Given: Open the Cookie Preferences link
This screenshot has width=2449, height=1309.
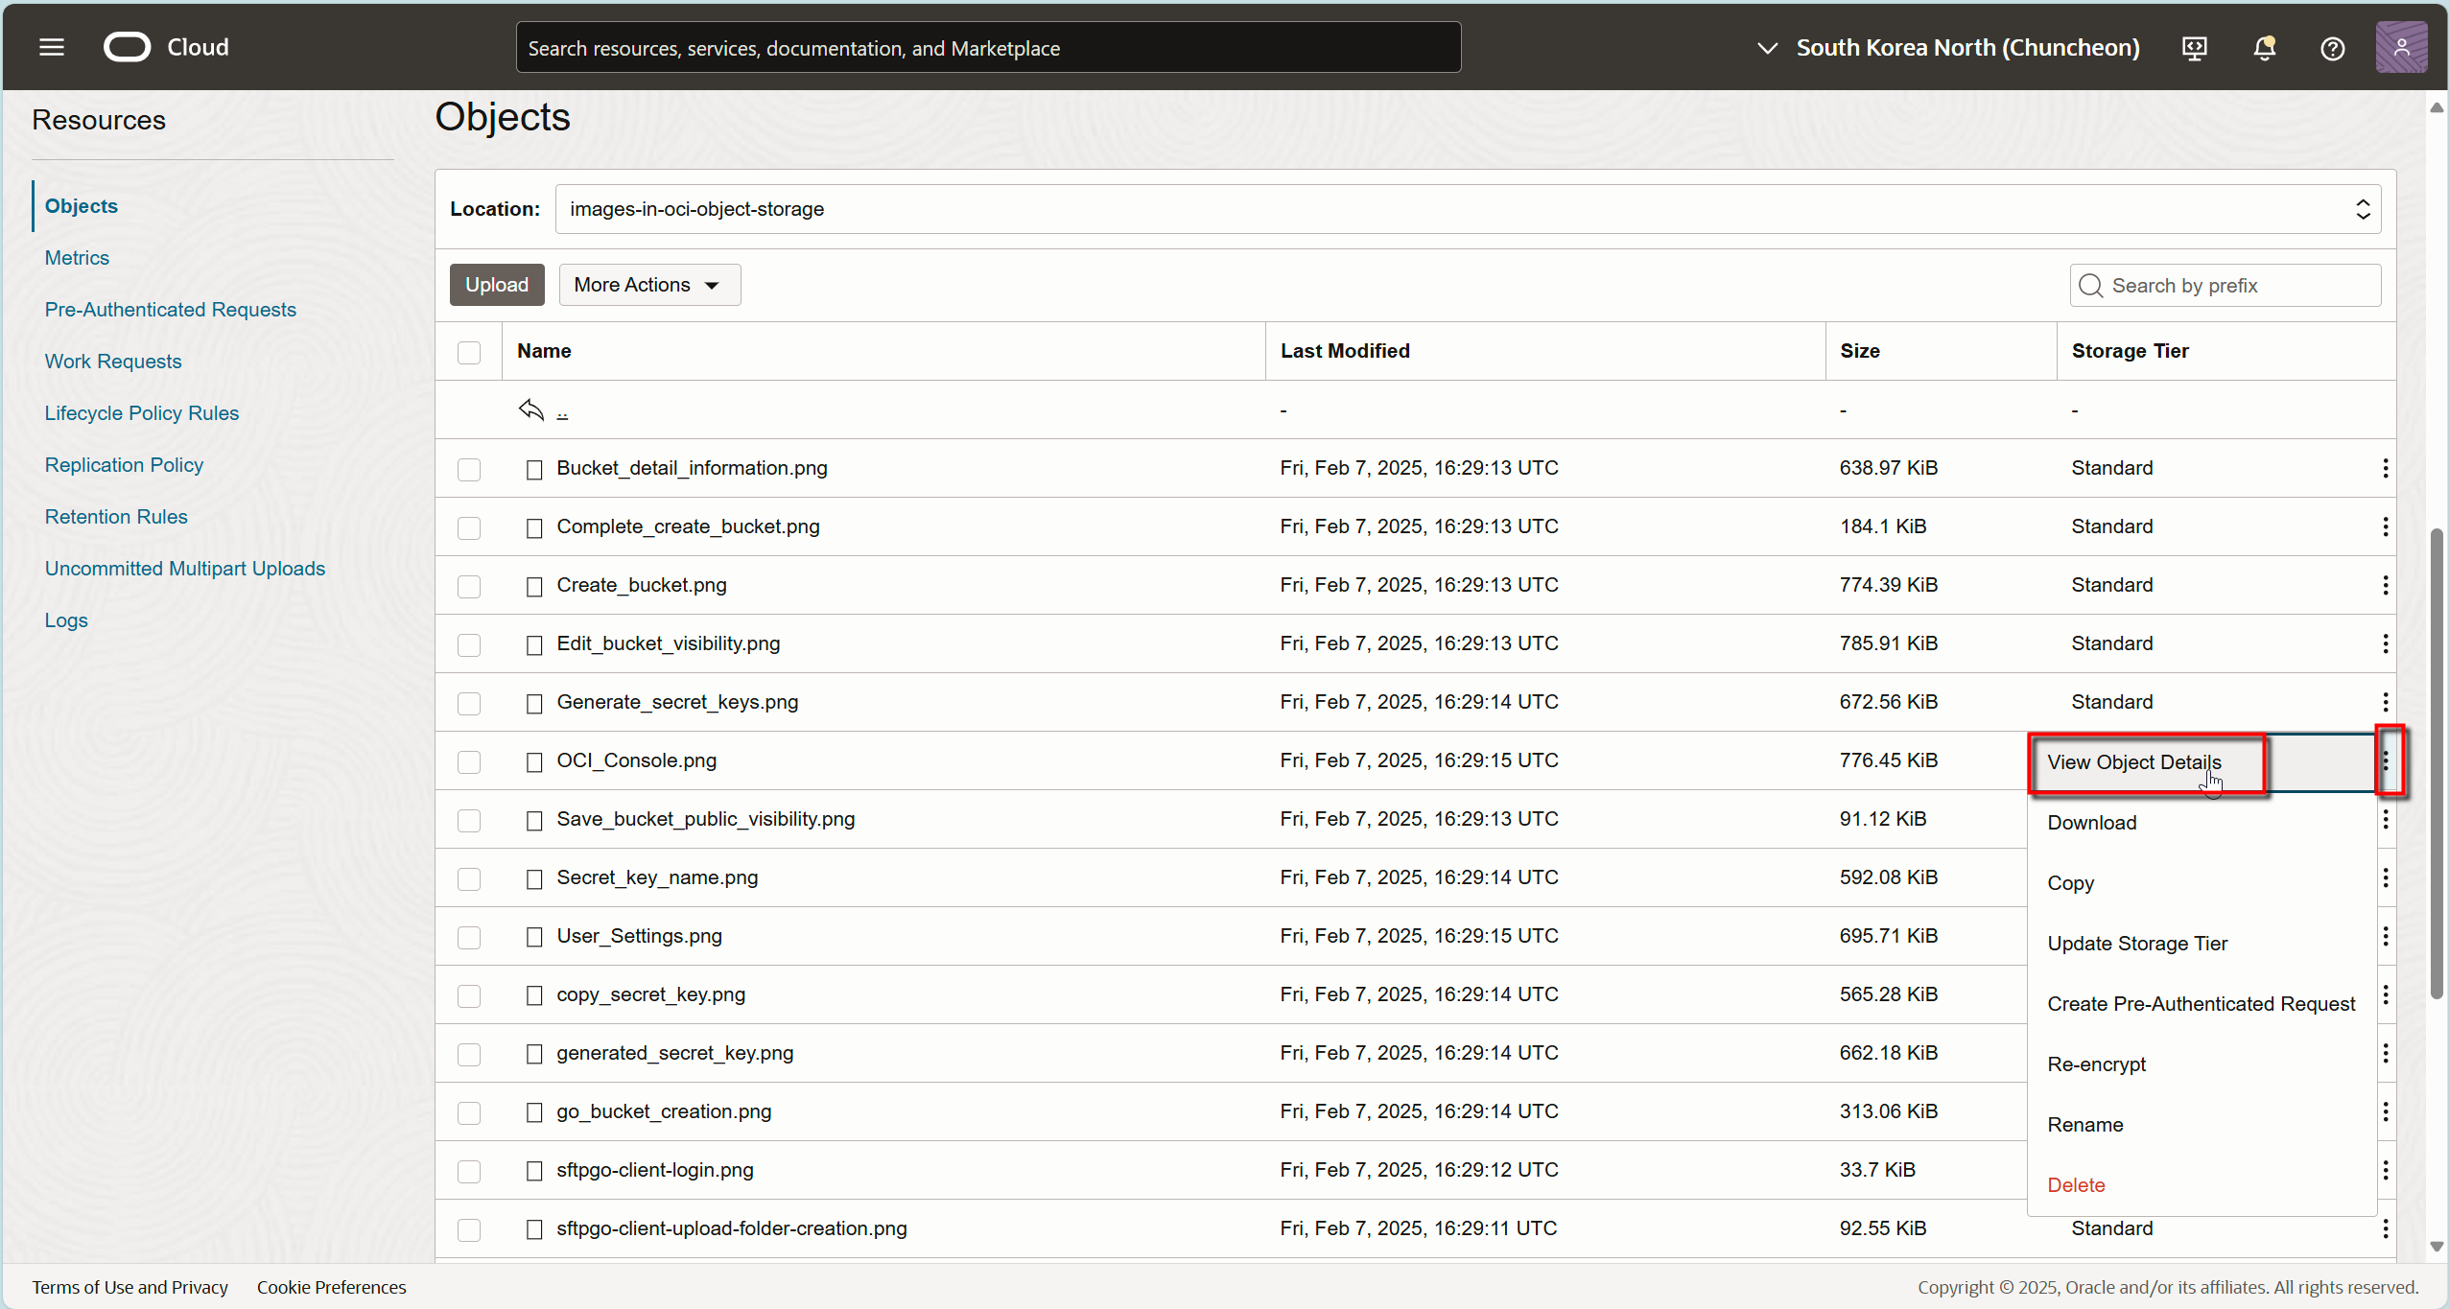Looking at the screenshot, I should [331, 1287].
